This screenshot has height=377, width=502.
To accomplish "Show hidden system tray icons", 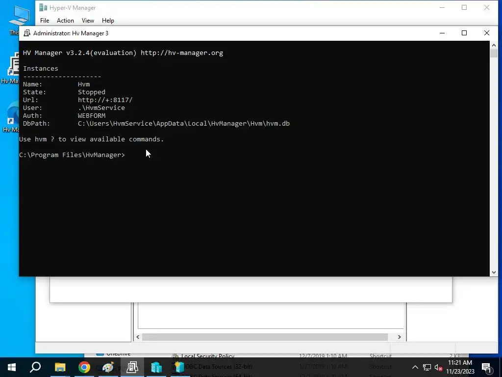I will click(x=415, y=367).
